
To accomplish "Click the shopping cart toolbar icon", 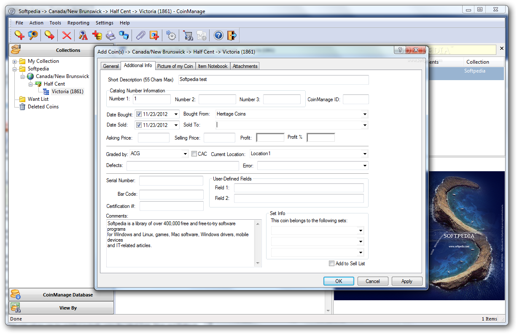I will pyautogui.click(x=188, y=35).
